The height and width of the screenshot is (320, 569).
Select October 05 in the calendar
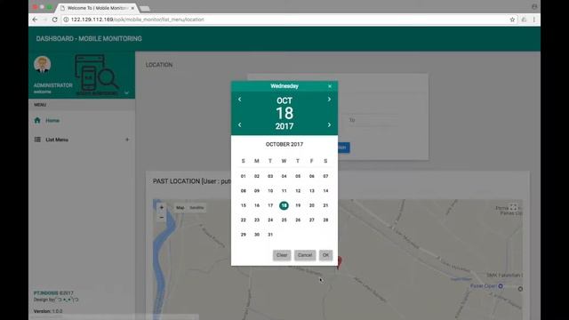click(298, 176)
